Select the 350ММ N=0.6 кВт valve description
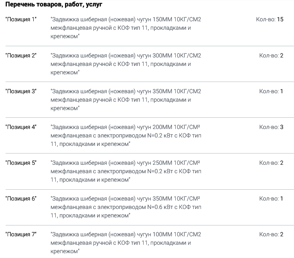Screen dimensions: 294x258 pyautogui.click(x=126, y=207)
